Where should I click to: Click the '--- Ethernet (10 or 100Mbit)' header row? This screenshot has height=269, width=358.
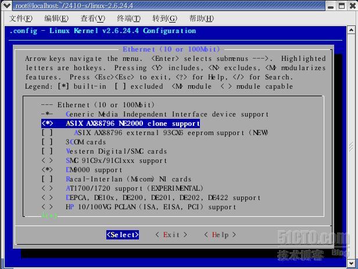[x=98, y=105]
